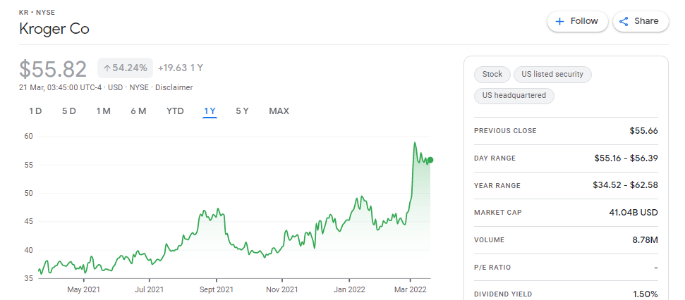This screenshot has height=300, width=685.
Task: Switch chart to 5Y range
Action: pos(242,111)
